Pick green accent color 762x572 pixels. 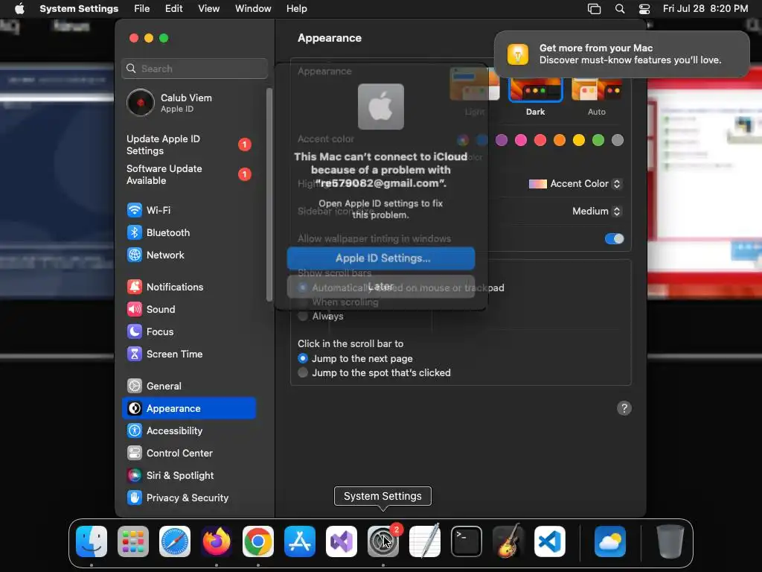[598, 141]
